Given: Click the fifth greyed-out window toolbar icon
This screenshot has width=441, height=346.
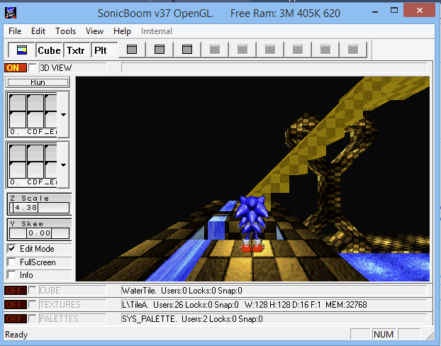Looking at the screenshot, I should coord(325,50).
